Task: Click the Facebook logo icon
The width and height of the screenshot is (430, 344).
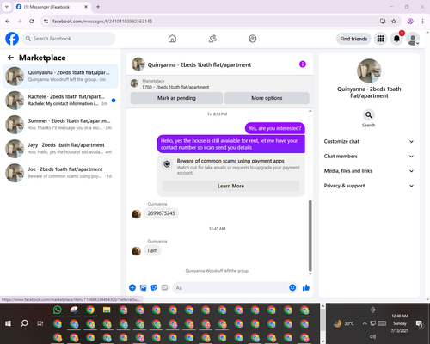Action: (12, 39)
